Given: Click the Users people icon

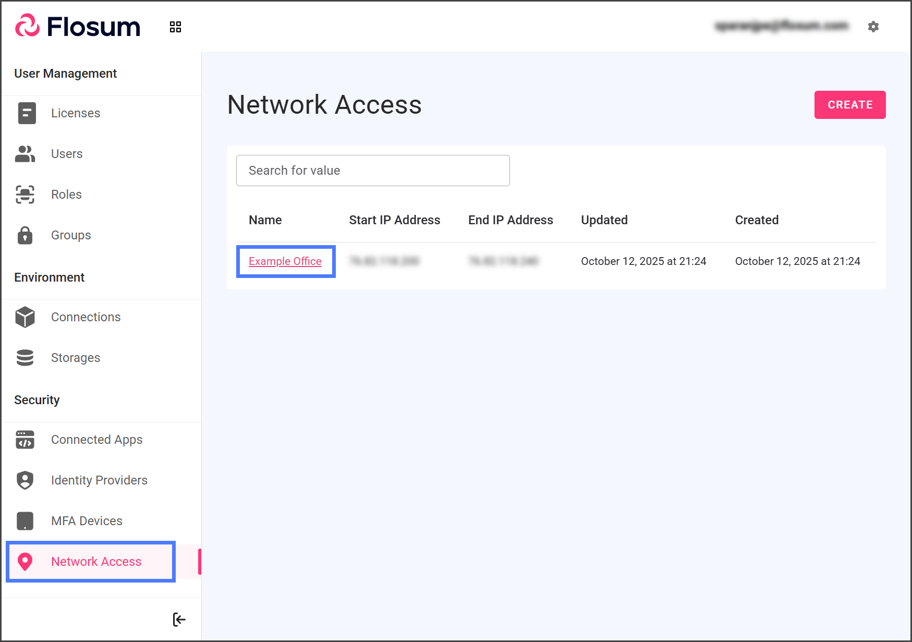Looking at the screenshot, I should click(25, 154).
